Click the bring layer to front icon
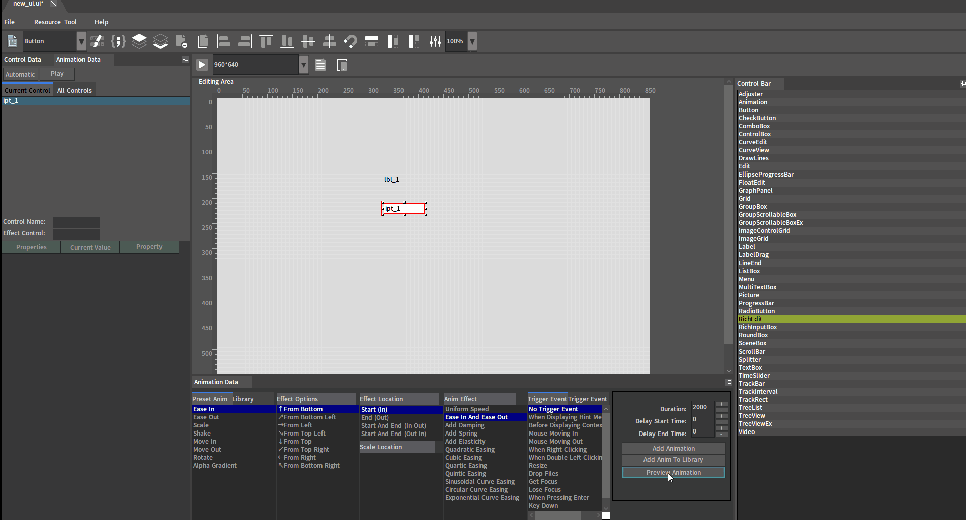 tap(139, 41)
